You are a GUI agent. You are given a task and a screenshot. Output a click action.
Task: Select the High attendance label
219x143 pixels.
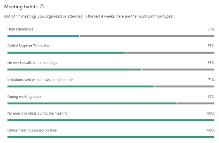click(x=20, y=29)
